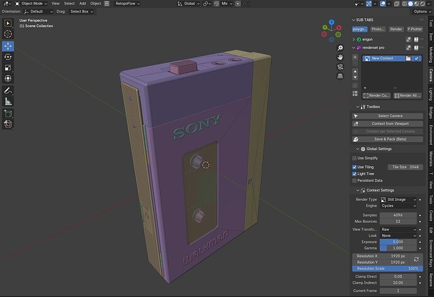Open the Select menu in header

[69, 4]
